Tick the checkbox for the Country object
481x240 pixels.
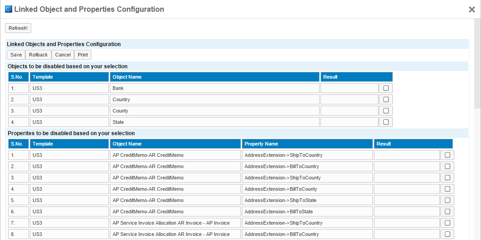pos(386,99)
